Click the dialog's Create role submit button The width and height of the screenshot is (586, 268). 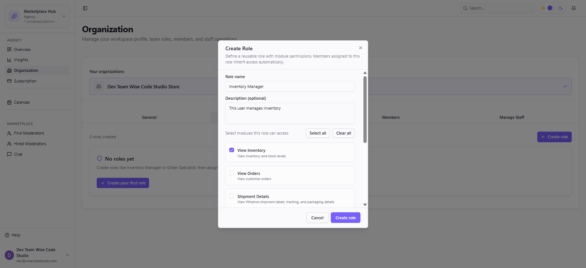tap(346, 218)
